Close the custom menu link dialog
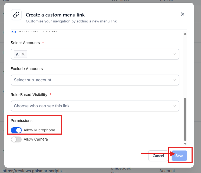201x173 pixels. 183,14
